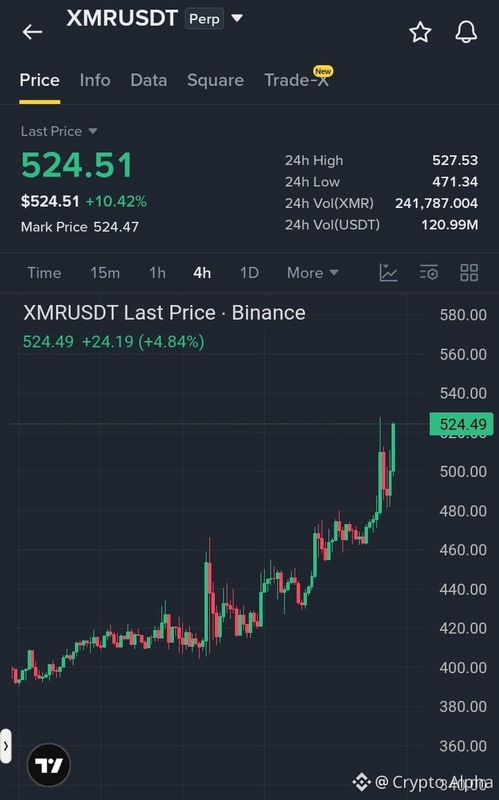The height and width of the screenshot is (800, 499).
Task: Tap the XMRUSDT symbol title
Action: (122, 18)
